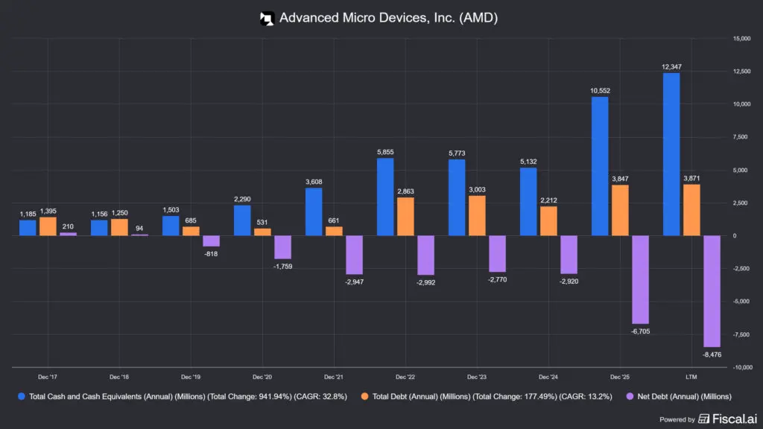Click the 531 debt value label

click(262, 222)
